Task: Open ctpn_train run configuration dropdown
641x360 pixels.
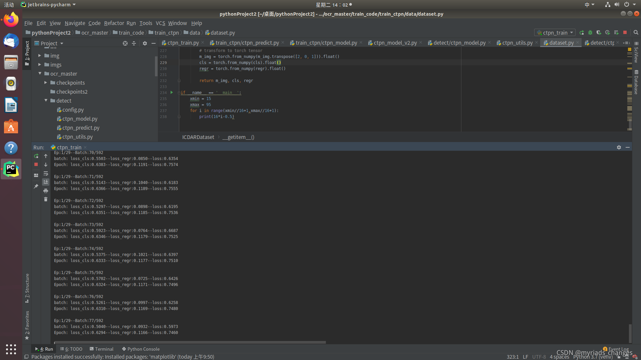Action: point(556,33)
